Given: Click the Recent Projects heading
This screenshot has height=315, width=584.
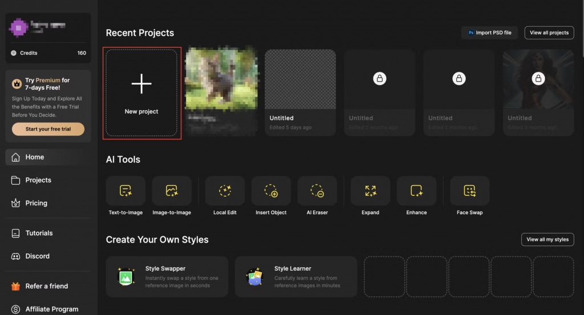Looking at the screenshot, I should click(x=140, y=32).
